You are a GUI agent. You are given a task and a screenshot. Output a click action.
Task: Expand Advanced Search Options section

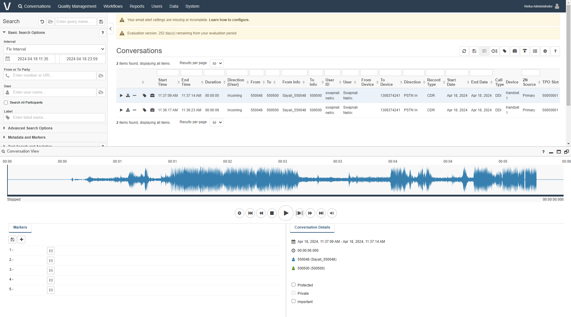[x=30, y=128]
